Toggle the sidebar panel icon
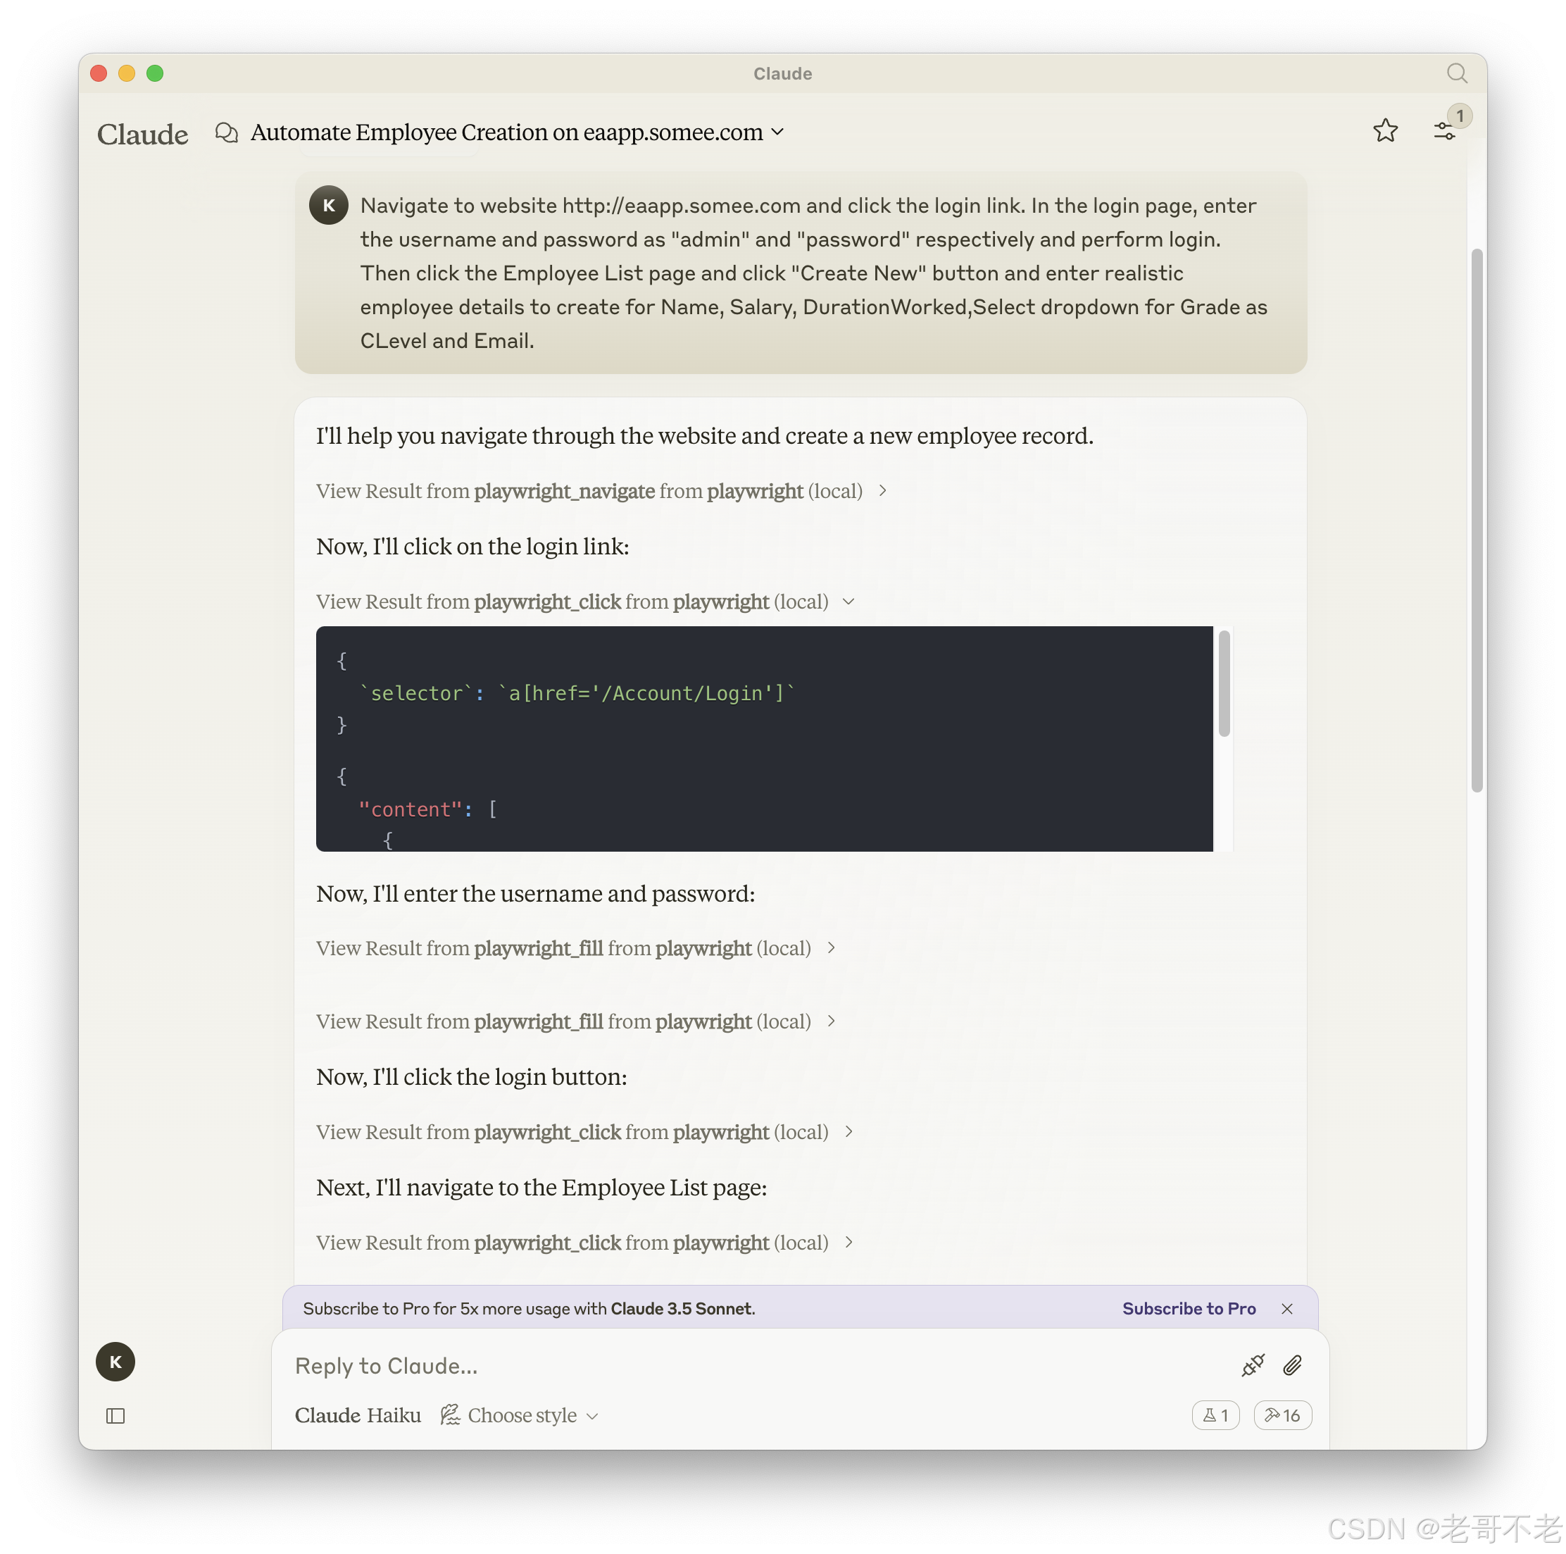Screen dimensions: 1566x1554 point(116,1416)
